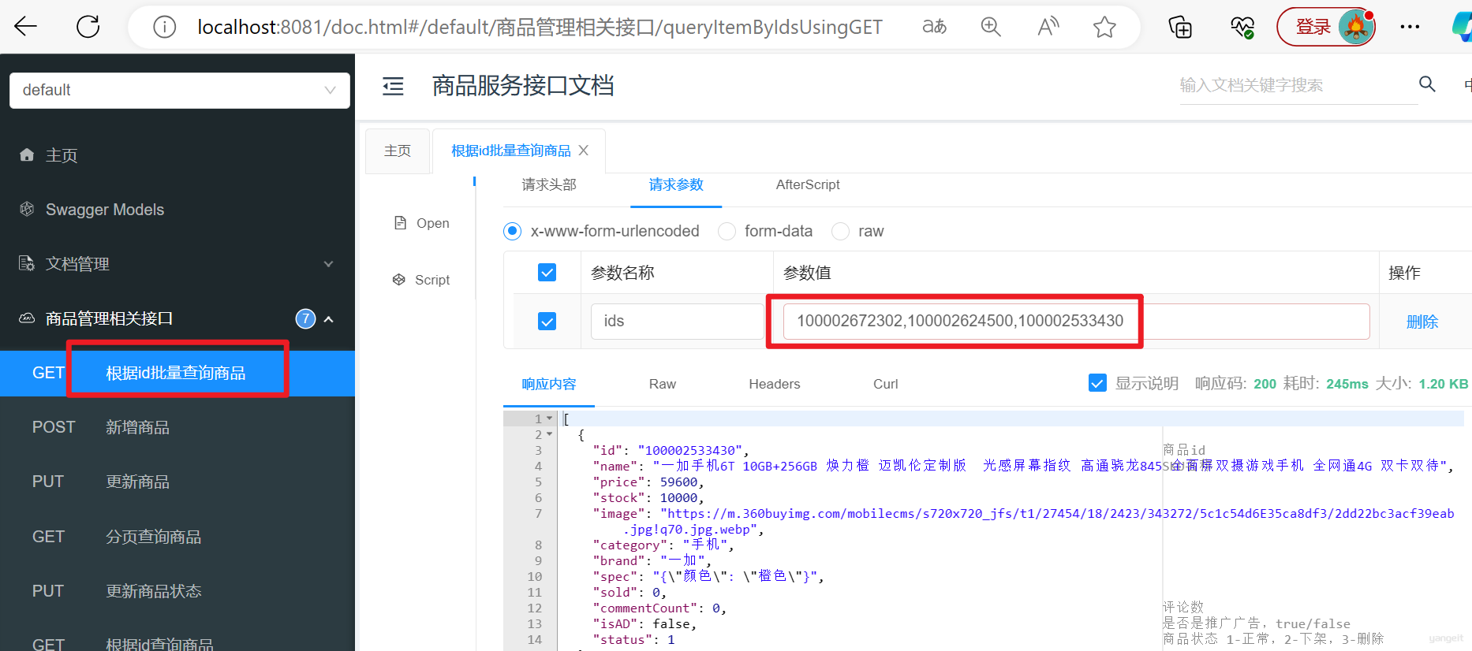Open the translate page icon

934,27
